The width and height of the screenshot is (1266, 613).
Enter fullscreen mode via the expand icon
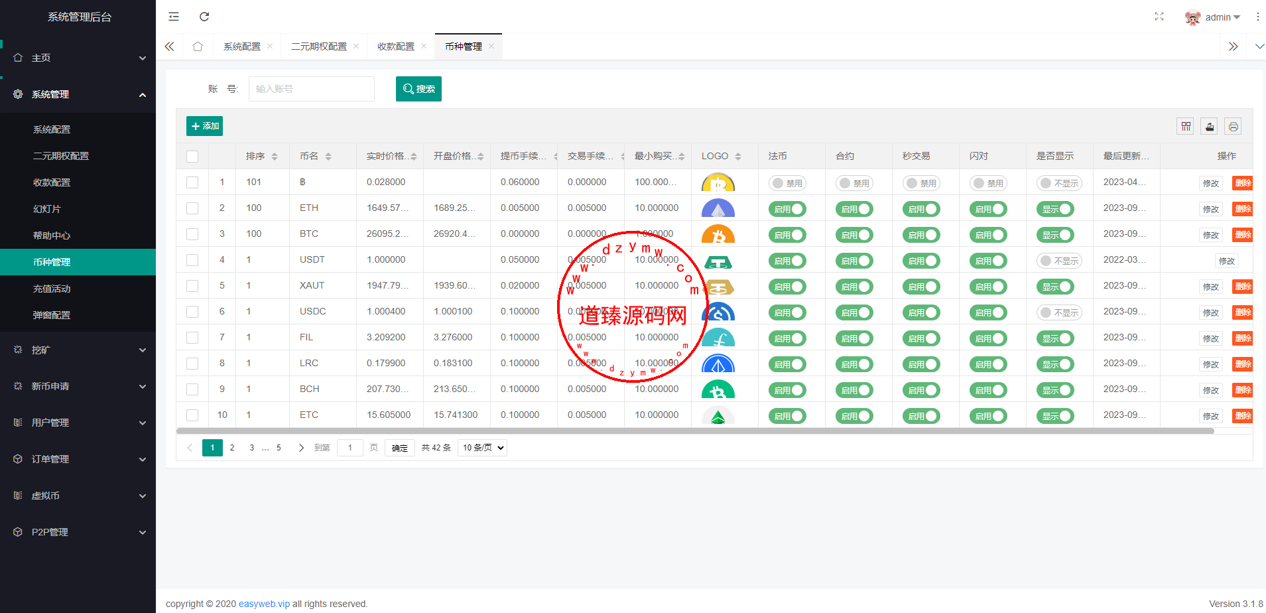pos(1159,17)
